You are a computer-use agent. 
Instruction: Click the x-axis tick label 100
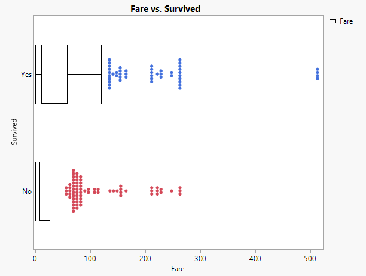tap(90, 259)
